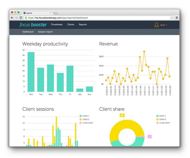
Task: Click the Sun bar in Weekday productivity
Action: click(89, 89)
